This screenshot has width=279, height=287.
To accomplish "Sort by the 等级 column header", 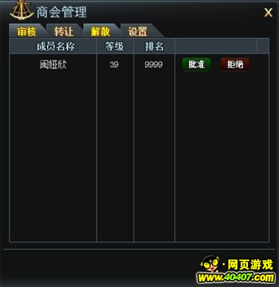I will click(x=114, y=47).
